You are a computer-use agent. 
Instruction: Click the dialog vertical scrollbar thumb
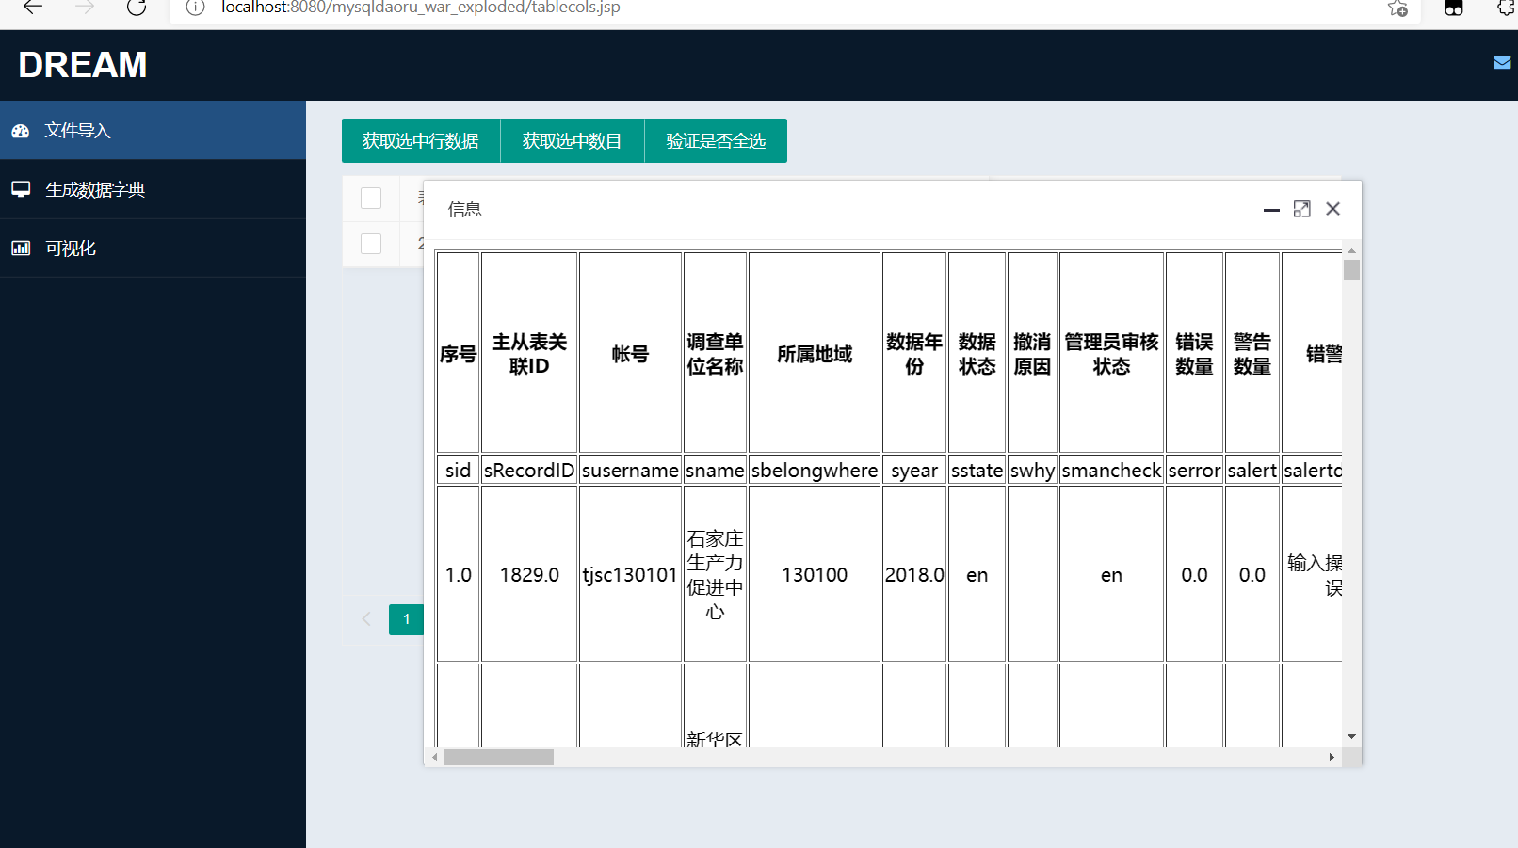click(1351, 270)
